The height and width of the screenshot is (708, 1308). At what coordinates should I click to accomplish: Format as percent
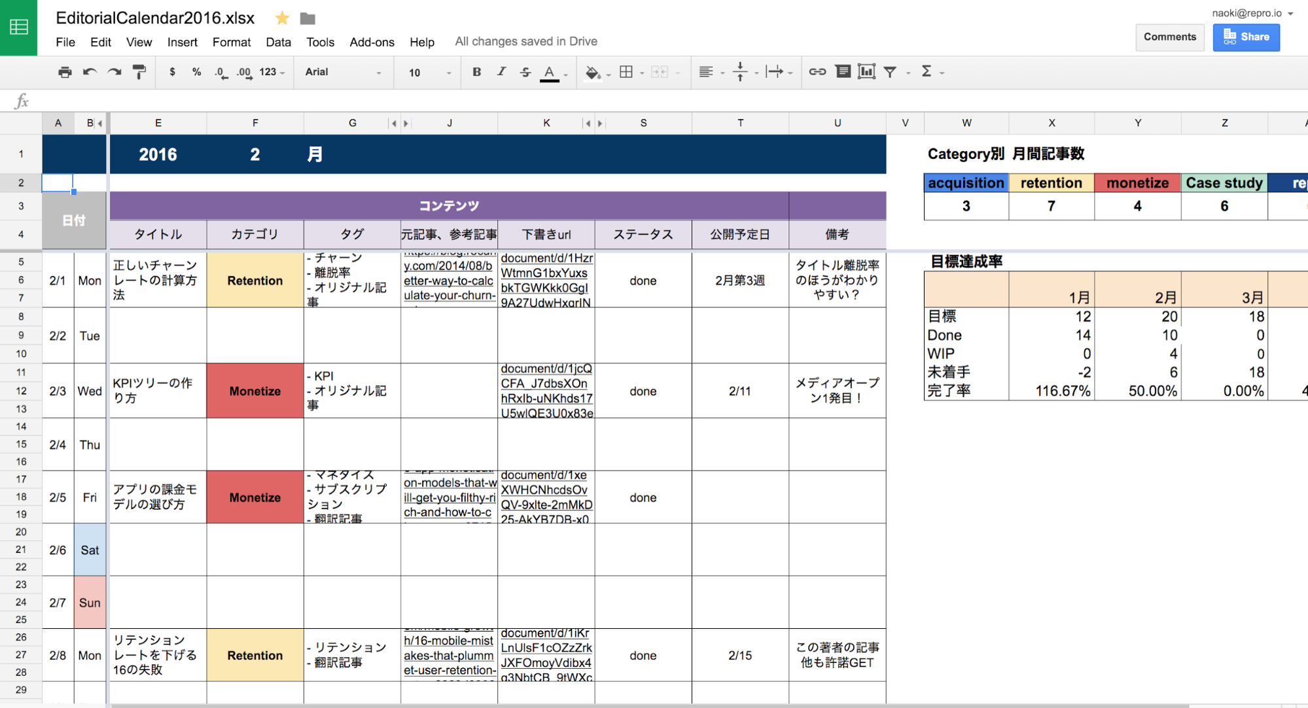point(196,72)
